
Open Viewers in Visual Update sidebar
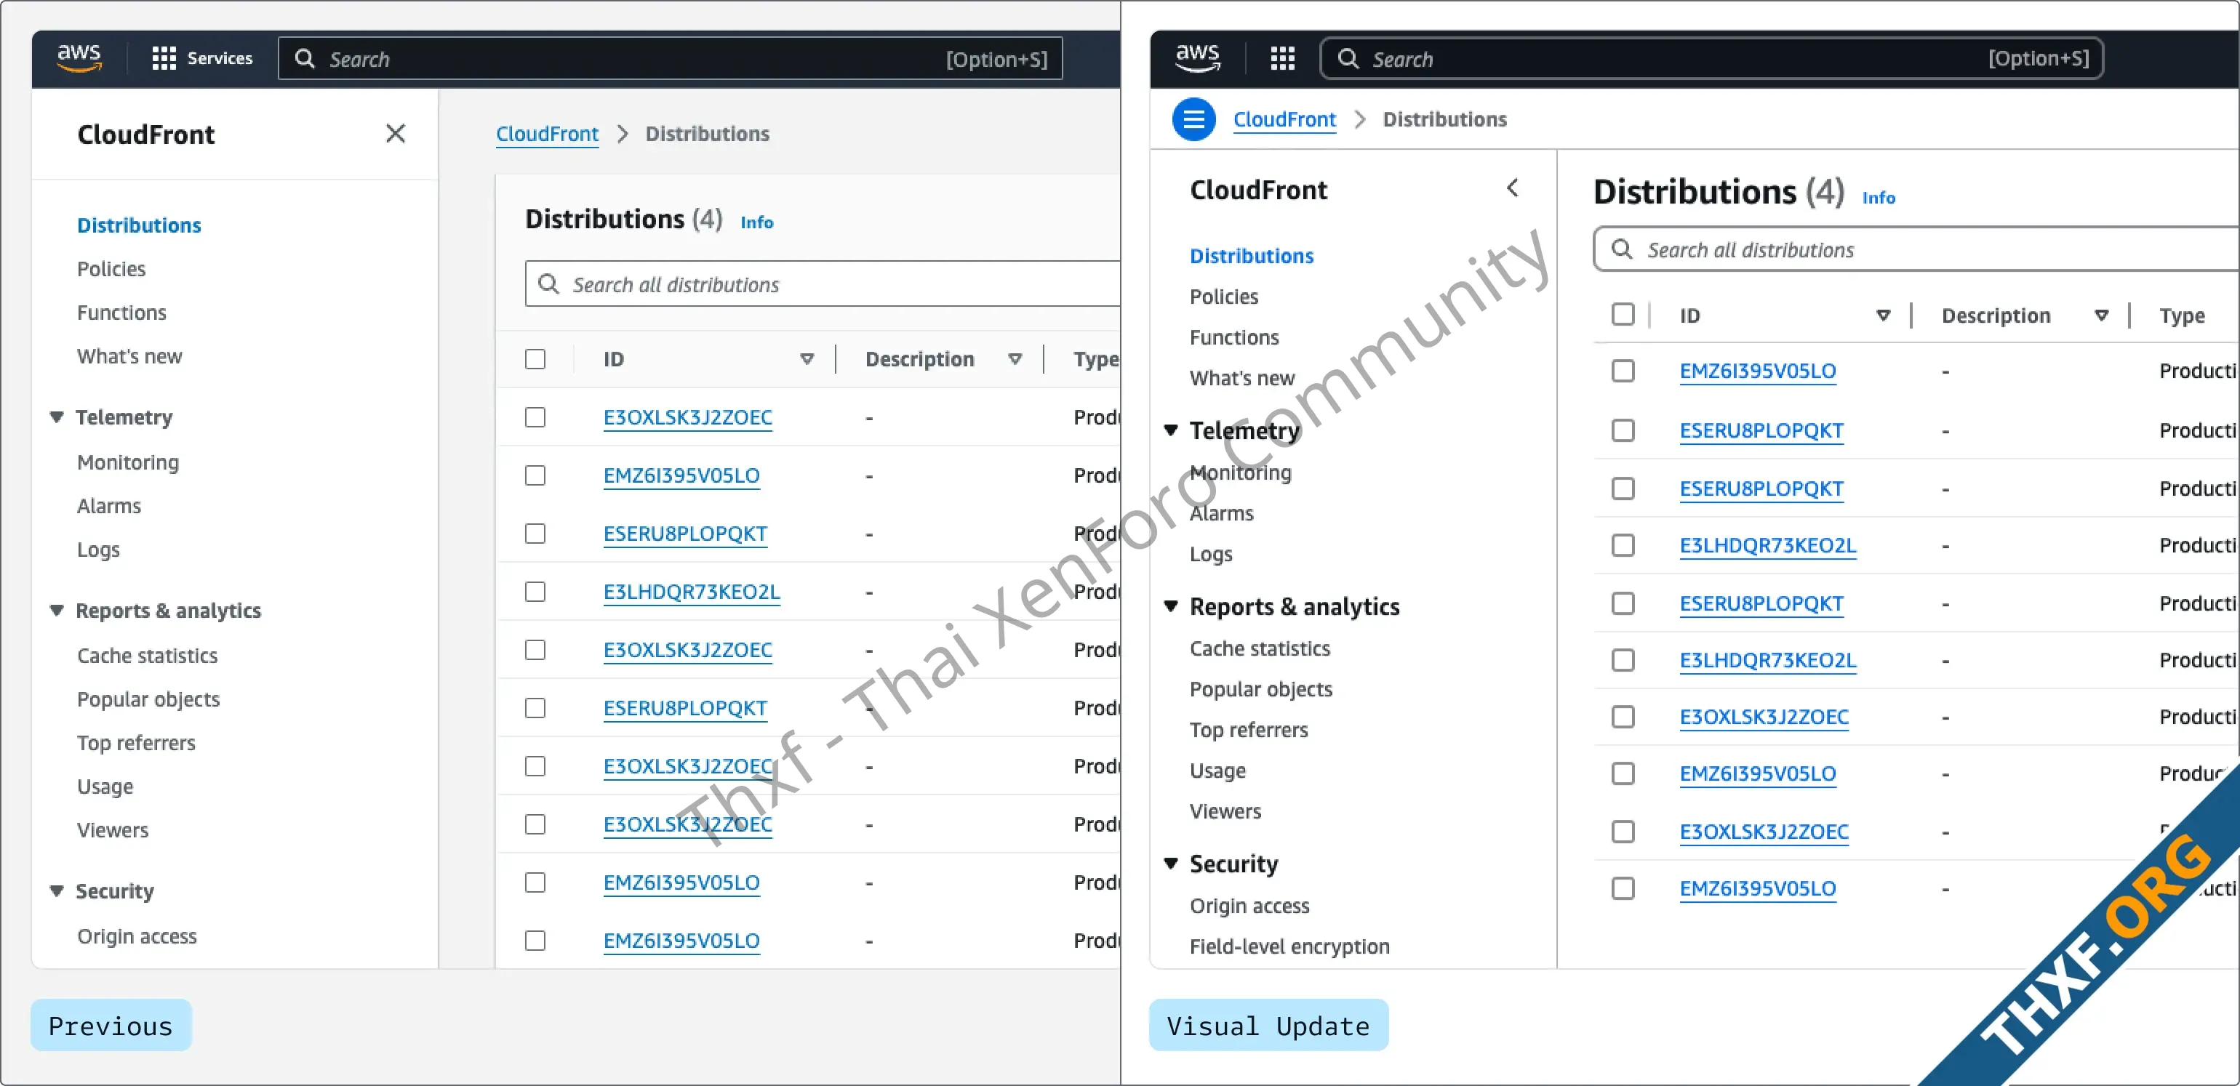tap(1225, 811)
